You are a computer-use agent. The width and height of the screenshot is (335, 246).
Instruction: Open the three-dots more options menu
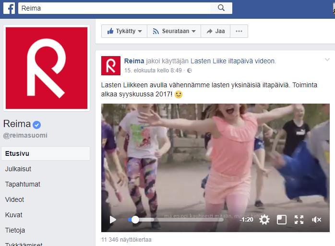point(239,31)
